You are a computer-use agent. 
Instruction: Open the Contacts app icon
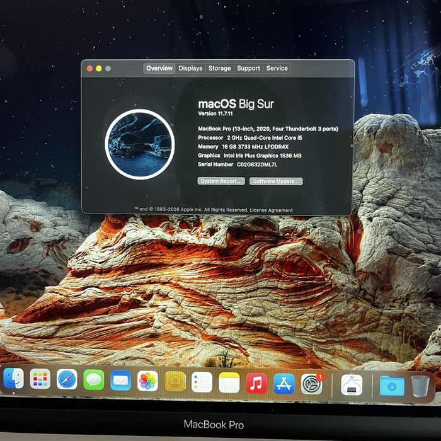[x=175, y=381]
